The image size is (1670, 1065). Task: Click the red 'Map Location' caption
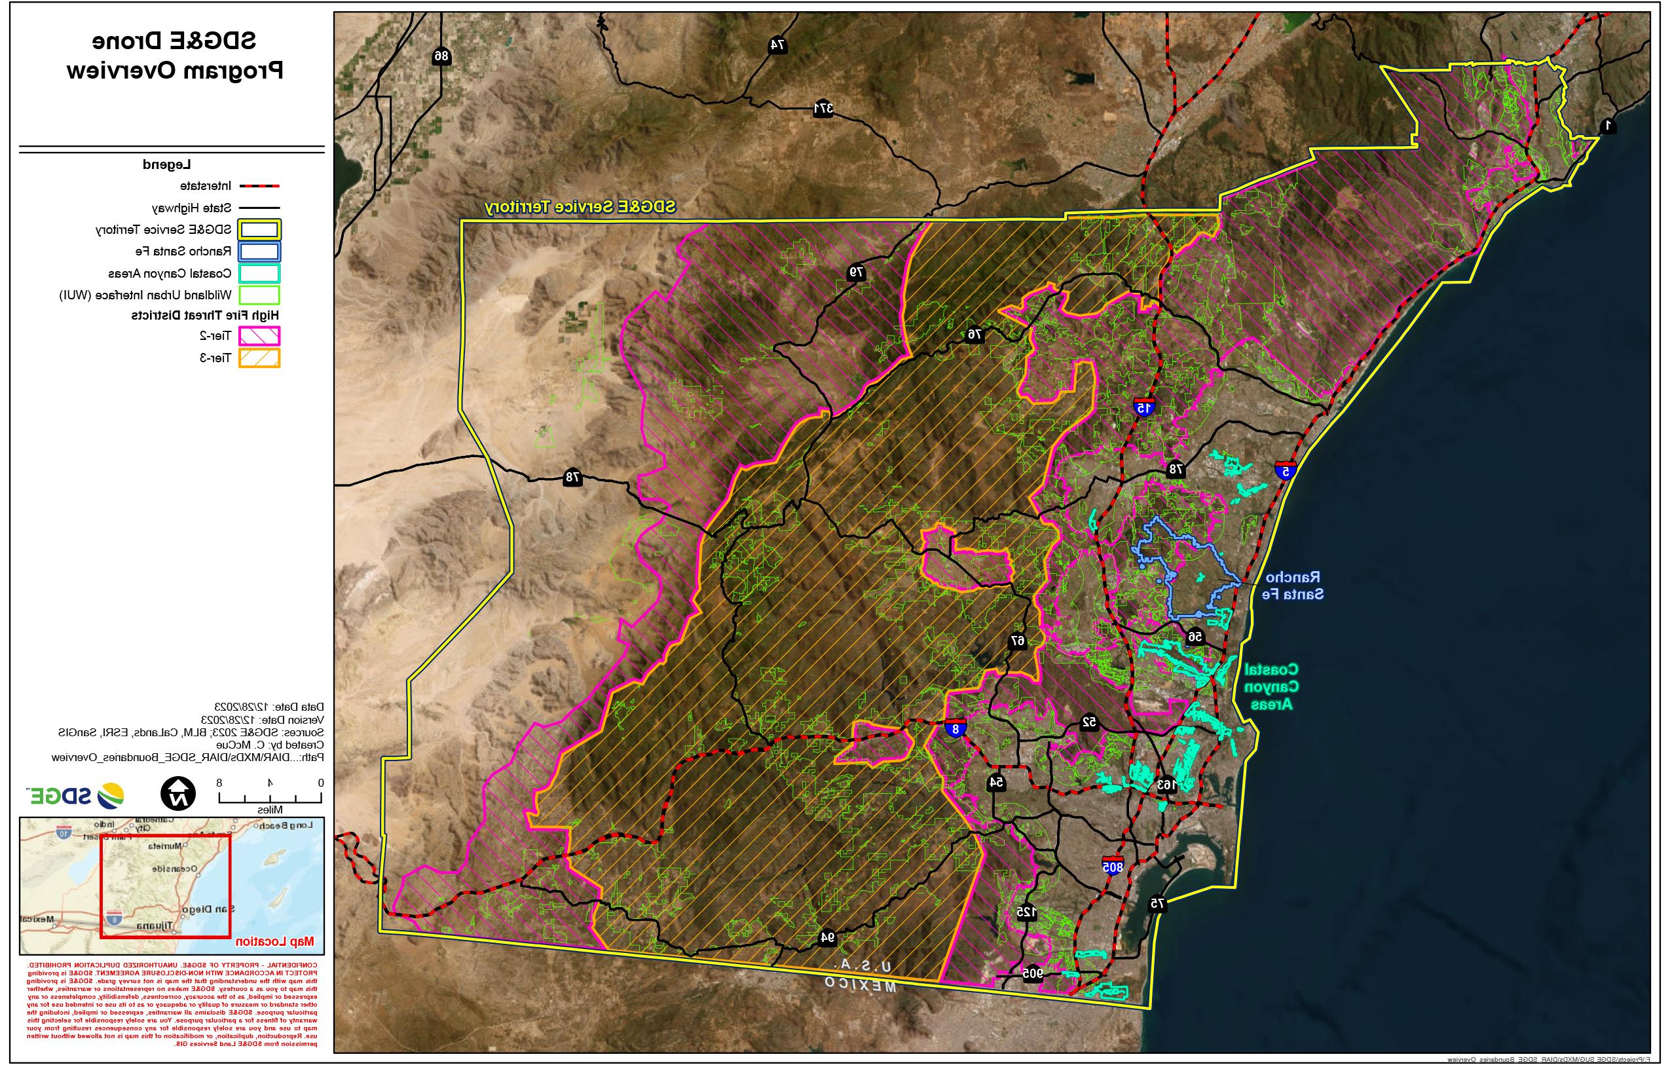click(274, 941)
